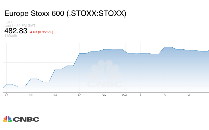Image resolution: width=209 pixels, height=130 pixels.
Task: Click the CNBC watermark in chart center
Action: (x=106, y=74)
